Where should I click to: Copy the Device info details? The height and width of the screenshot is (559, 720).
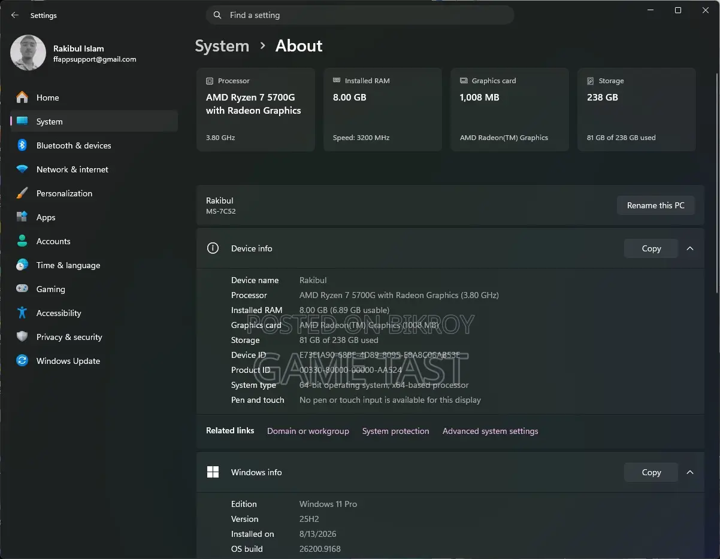click(x=651, y=248)
